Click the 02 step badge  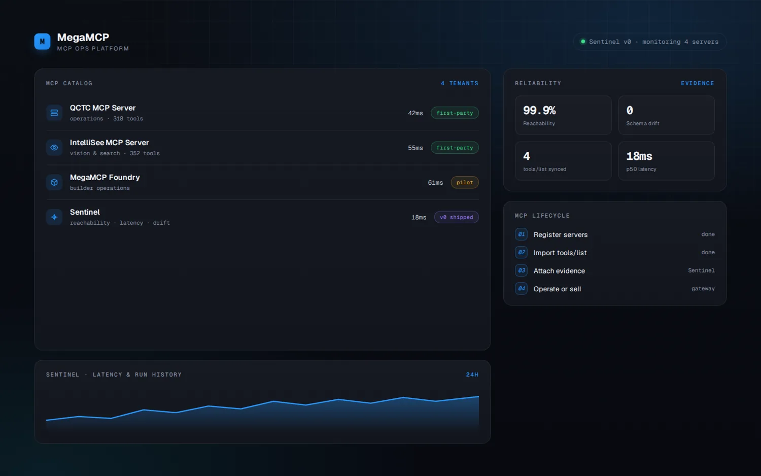[x=521, y=252]
